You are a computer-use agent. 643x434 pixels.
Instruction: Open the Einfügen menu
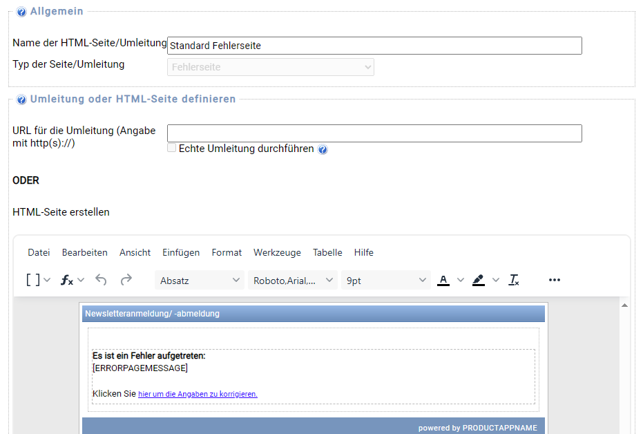(181, 252)
